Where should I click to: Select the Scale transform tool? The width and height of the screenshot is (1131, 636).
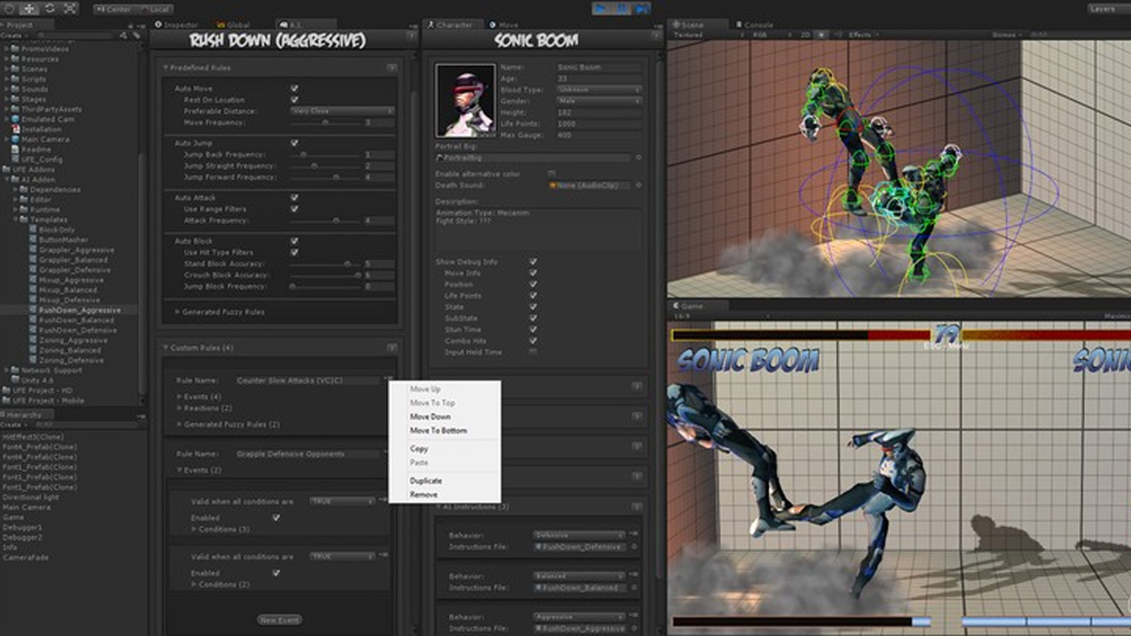pos(70,8)
